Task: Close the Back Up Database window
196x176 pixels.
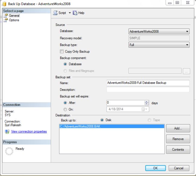Action: tap(188, 3)
